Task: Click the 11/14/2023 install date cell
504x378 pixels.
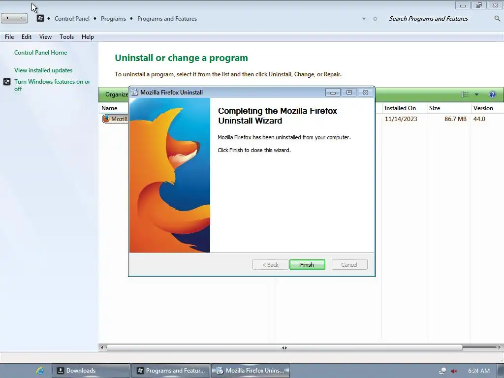Action: point(401,119)
